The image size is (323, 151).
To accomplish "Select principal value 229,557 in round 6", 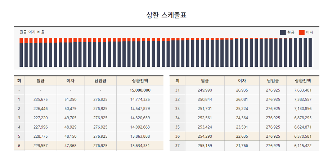I will [x=41, y=146].
